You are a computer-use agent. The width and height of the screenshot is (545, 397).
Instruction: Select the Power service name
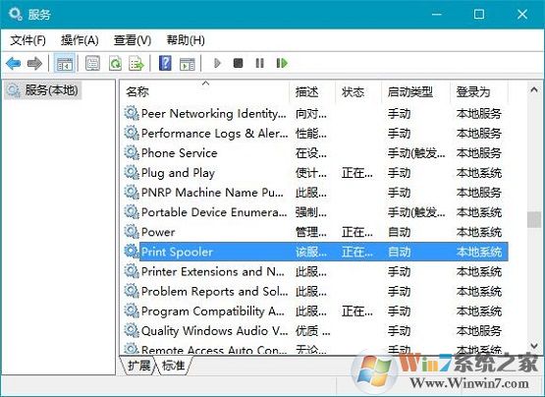[158, 233]
